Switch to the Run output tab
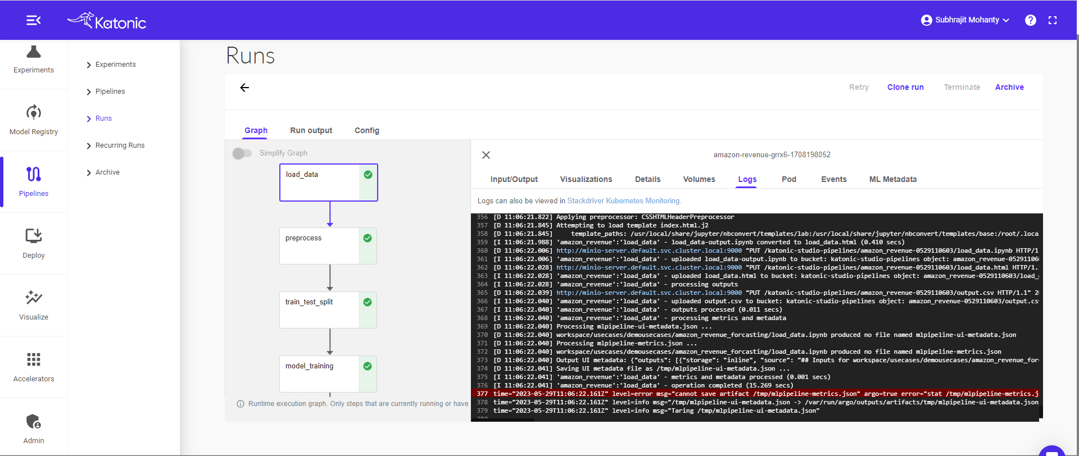 pyautogui.click(x=311, y=130)
